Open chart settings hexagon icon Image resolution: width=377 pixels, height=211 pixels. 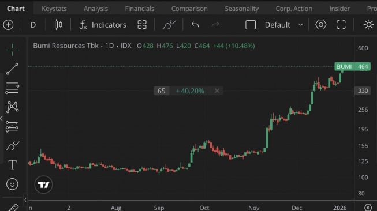[321, 25]
